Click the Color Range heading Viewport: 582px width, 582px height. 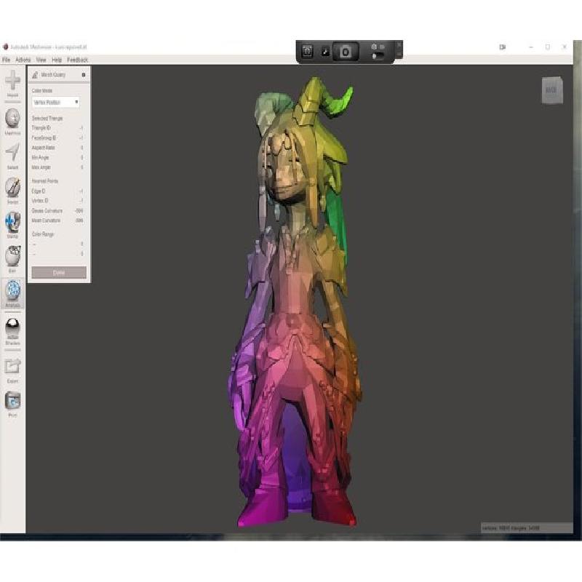43,234
